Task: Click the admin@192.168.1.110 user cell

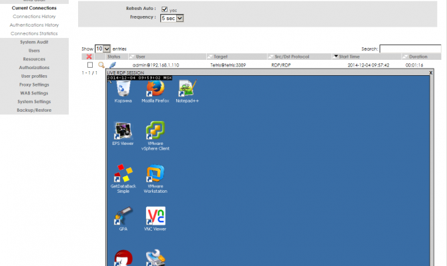Action: coord(156,65)
